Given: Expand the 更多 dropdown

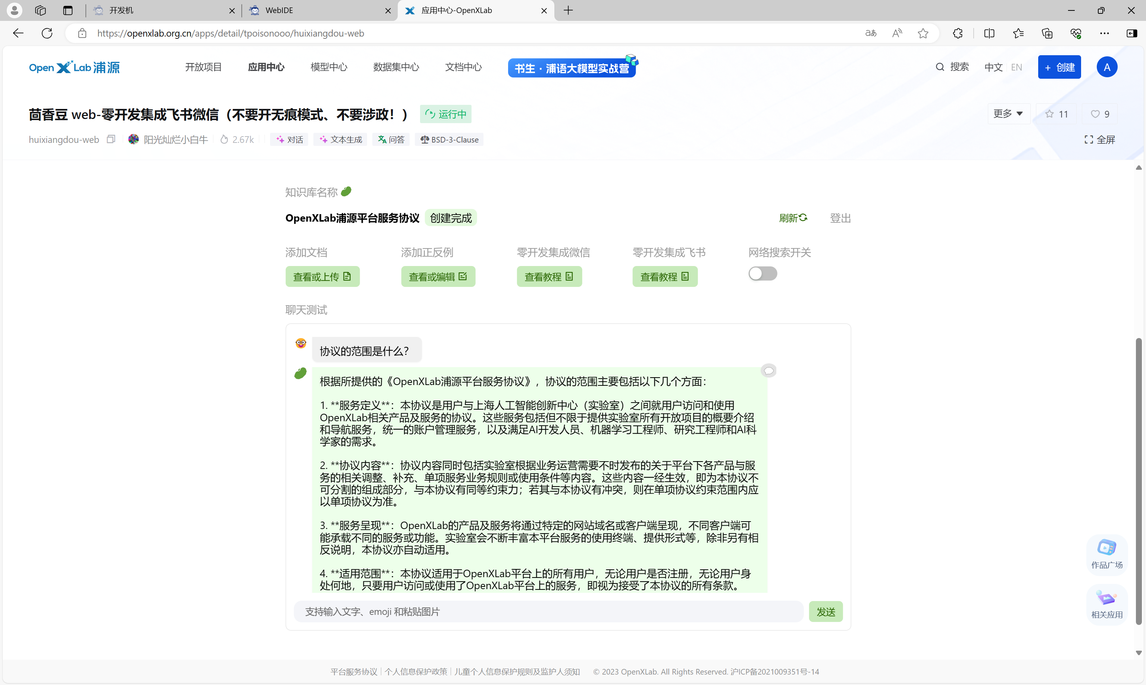Looking at the screenshot, I should (x=1008, y=113).
